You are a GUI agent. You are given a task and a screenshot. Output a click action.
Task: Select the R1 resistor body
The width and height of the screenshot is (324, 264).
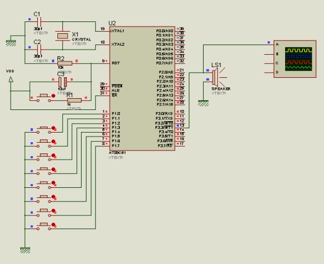74,100
